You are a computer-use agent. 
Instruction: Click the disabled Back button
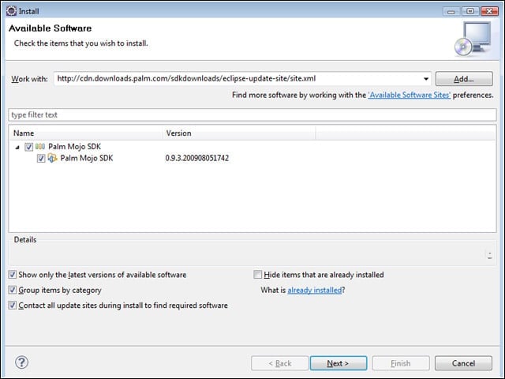(x=279, y=363)
